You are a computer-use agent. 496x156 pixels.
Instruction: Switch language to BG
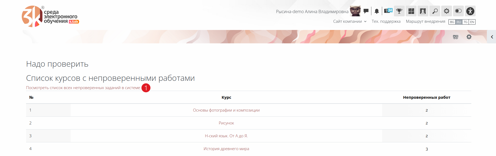tap(452, 22)
